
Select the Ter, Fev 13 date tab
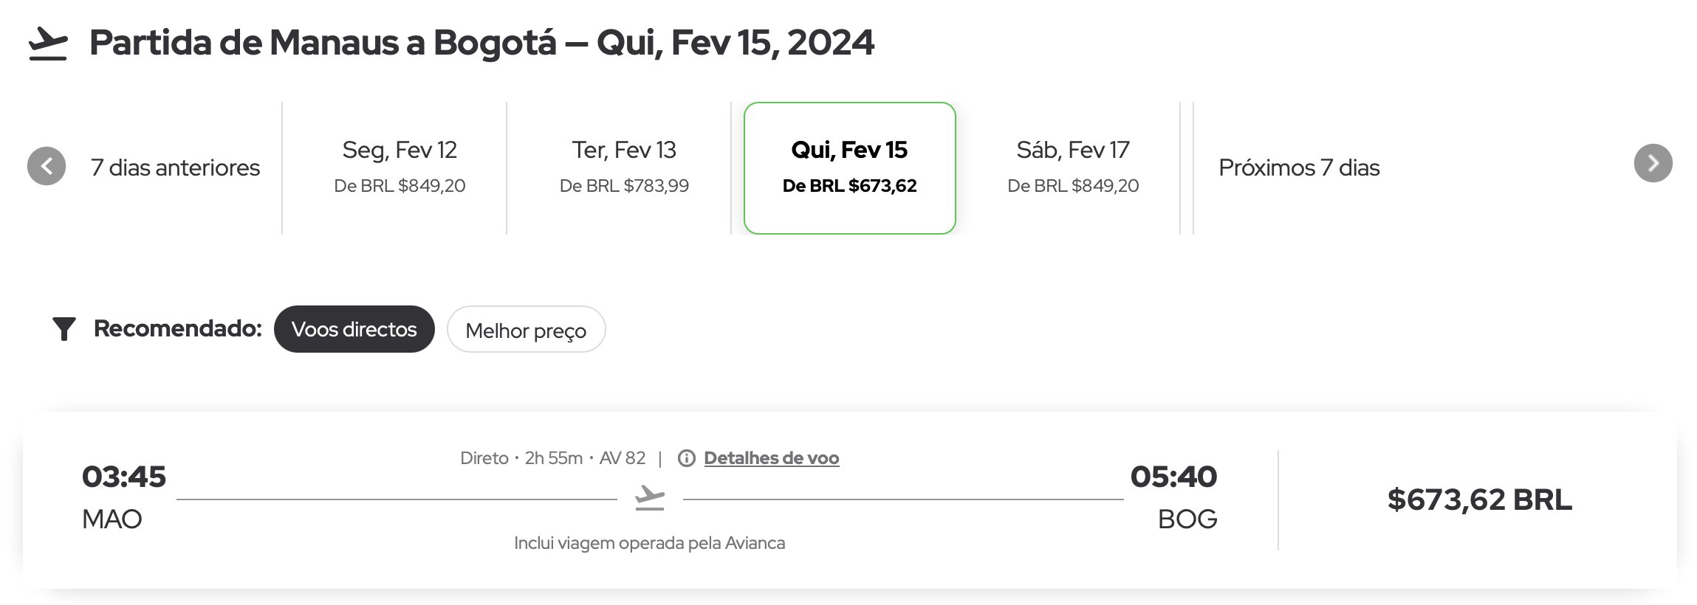point(624,167)
